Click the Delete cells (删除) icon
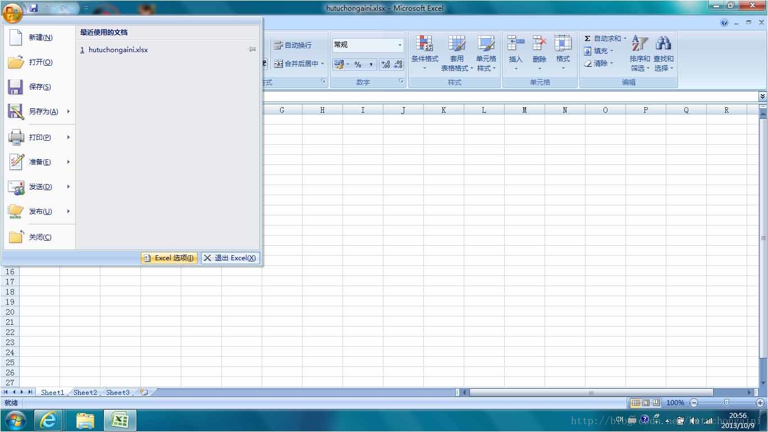768x432 pixels. pos(540,43)
